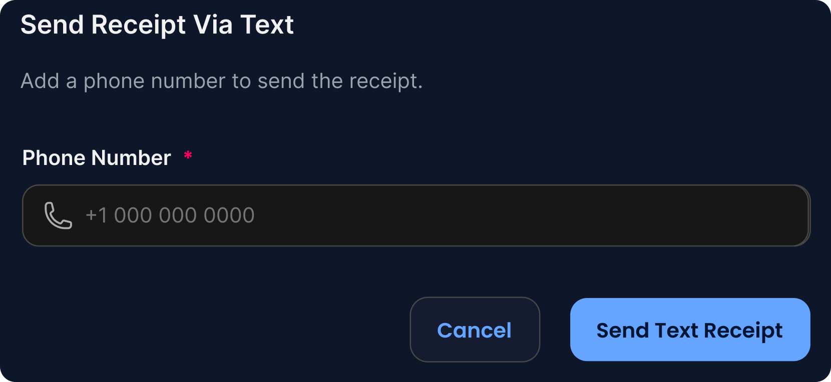Viewport: 831px width, 382px height.
Task: Click empty space inside the phone field
Action: 526,215
